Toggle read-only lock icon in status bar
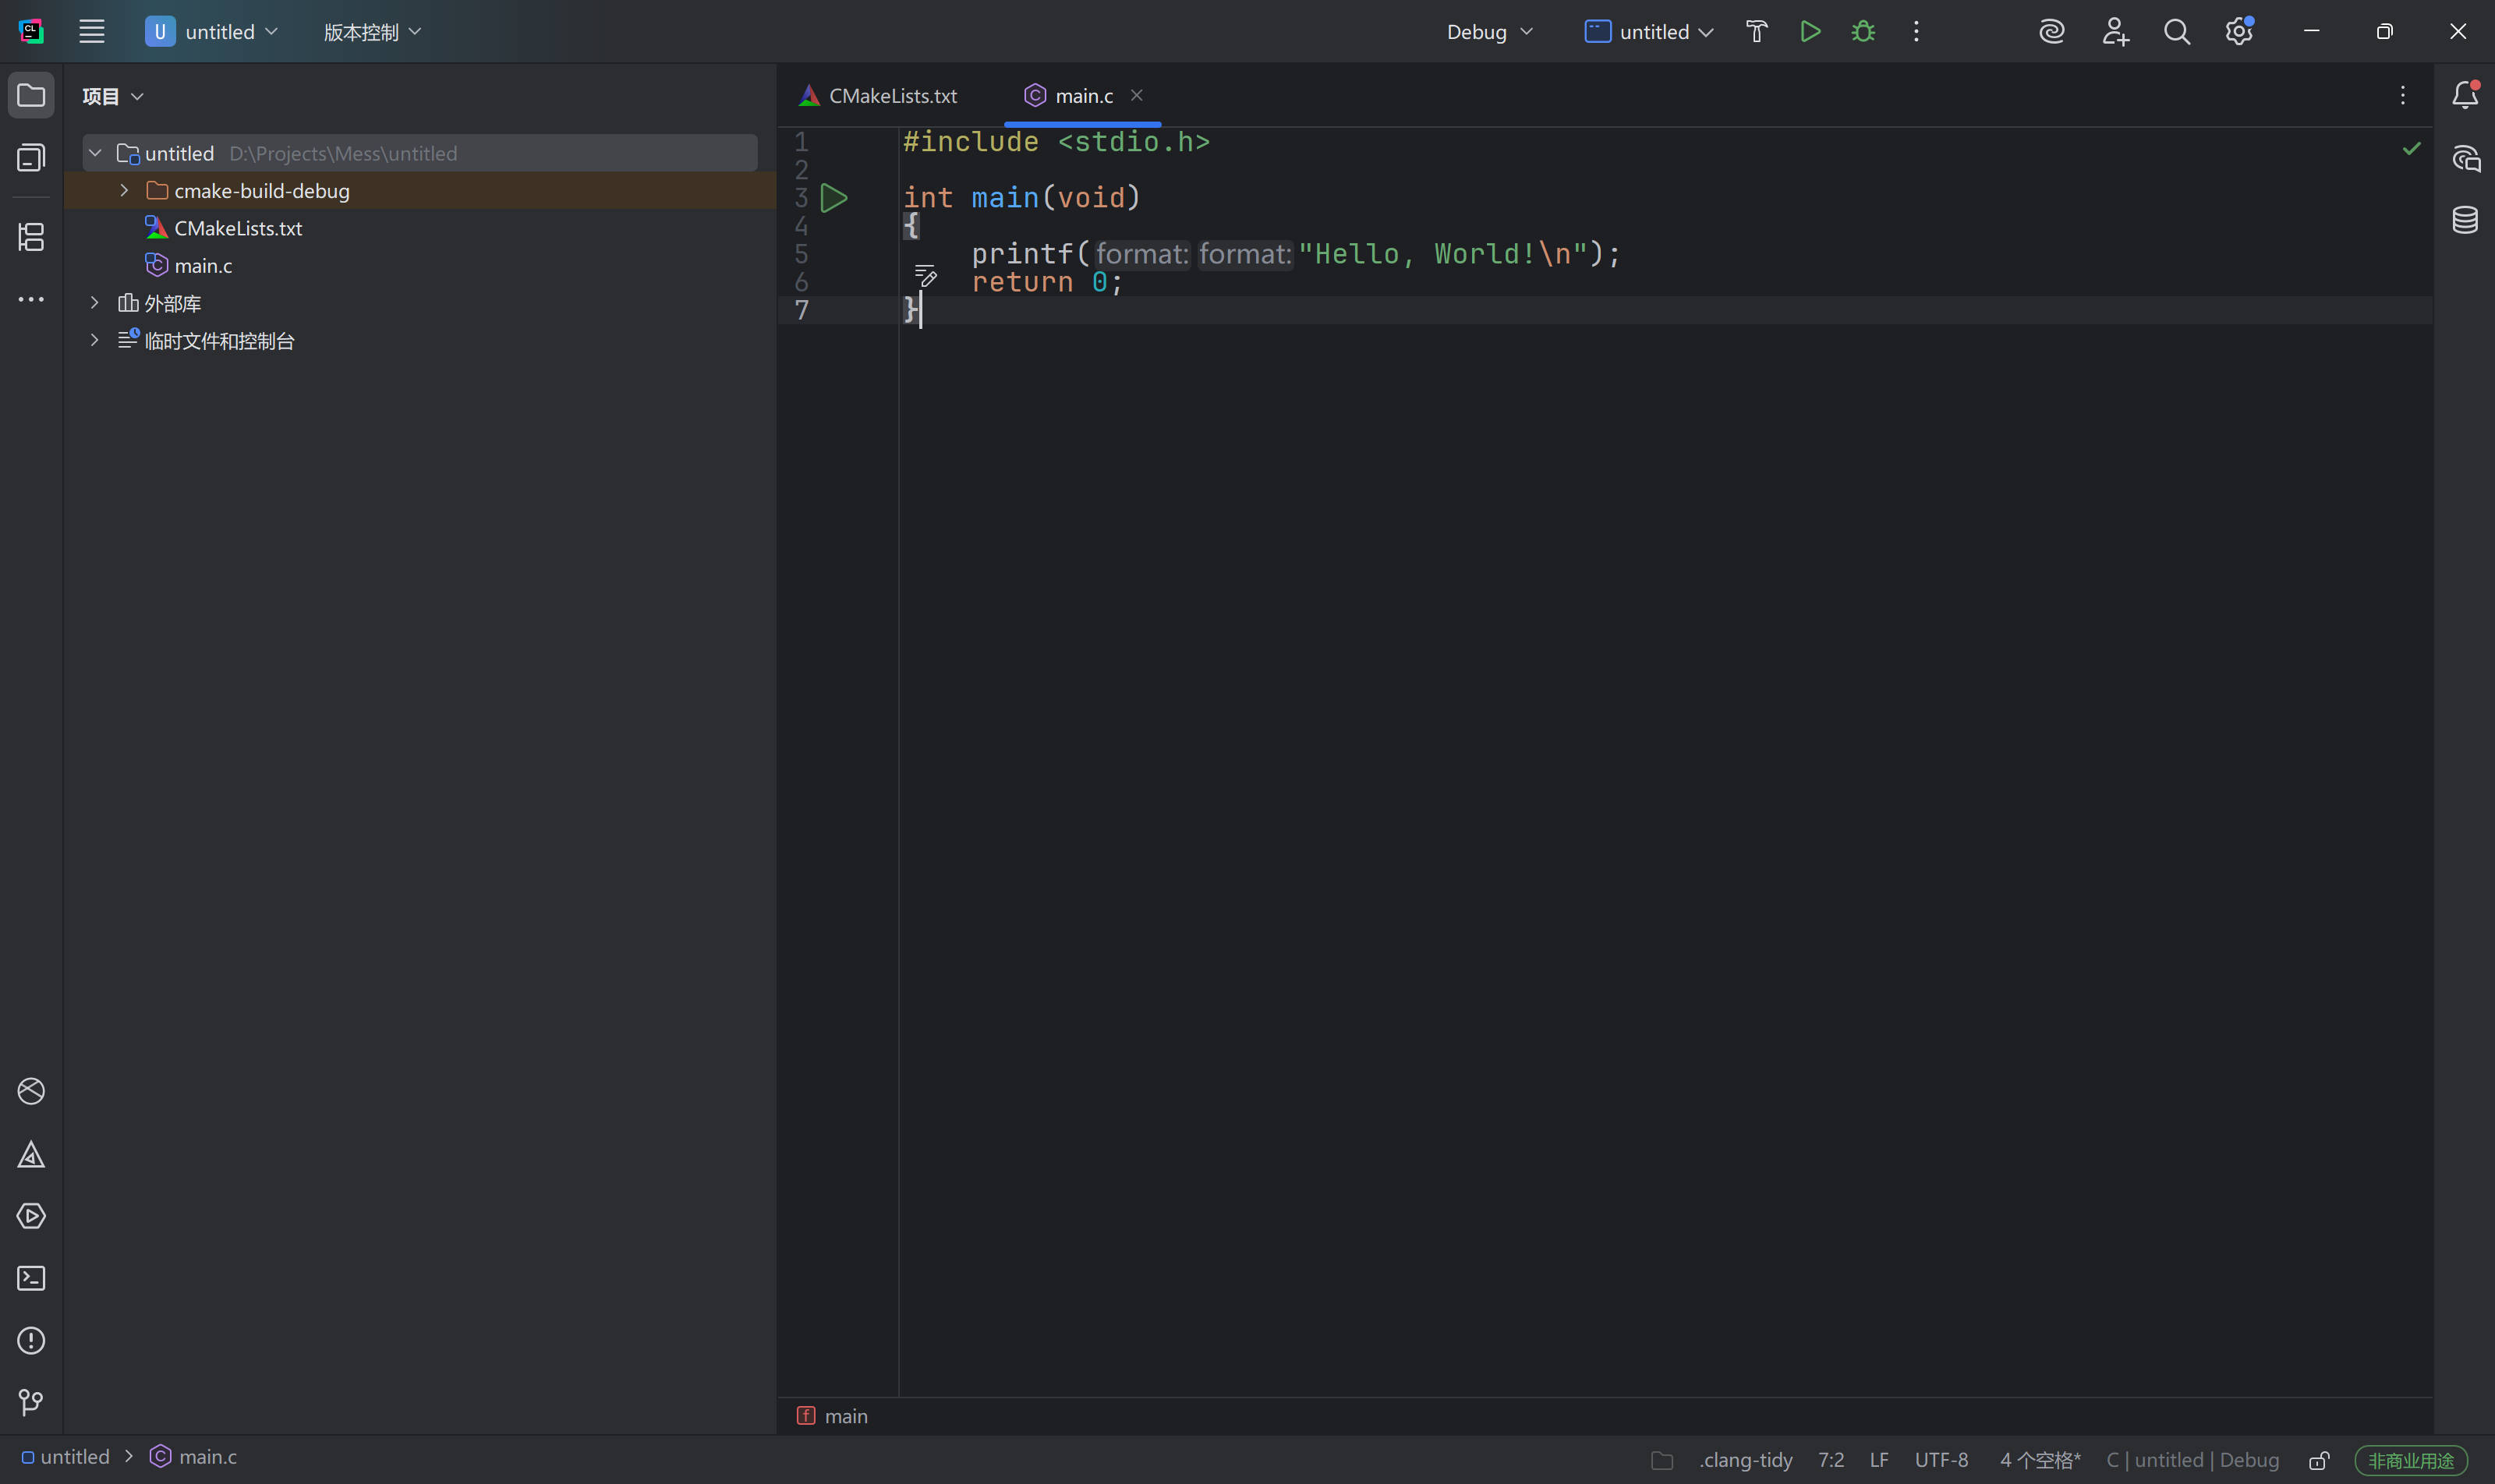 pos(2319,1460)
